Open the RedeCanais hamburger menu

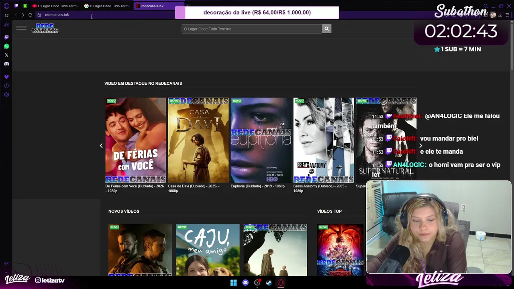[21, 28]
